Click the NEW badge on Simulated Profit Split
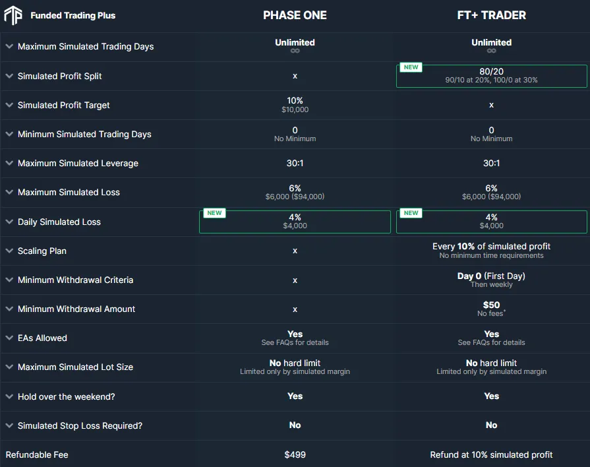The height and width of the screenshot is (467, 590). tap(411, 67)
